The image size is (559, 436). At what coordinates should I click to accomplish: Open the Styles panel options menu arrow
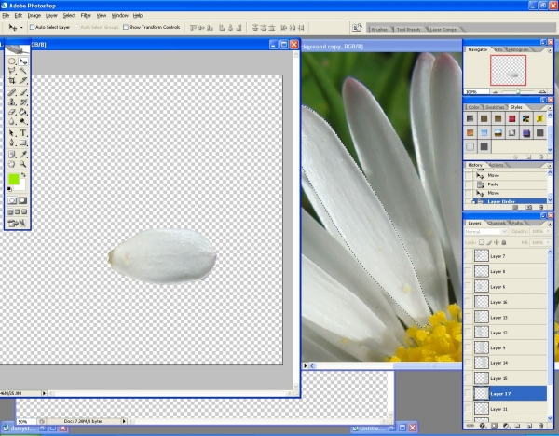point(550,107)
